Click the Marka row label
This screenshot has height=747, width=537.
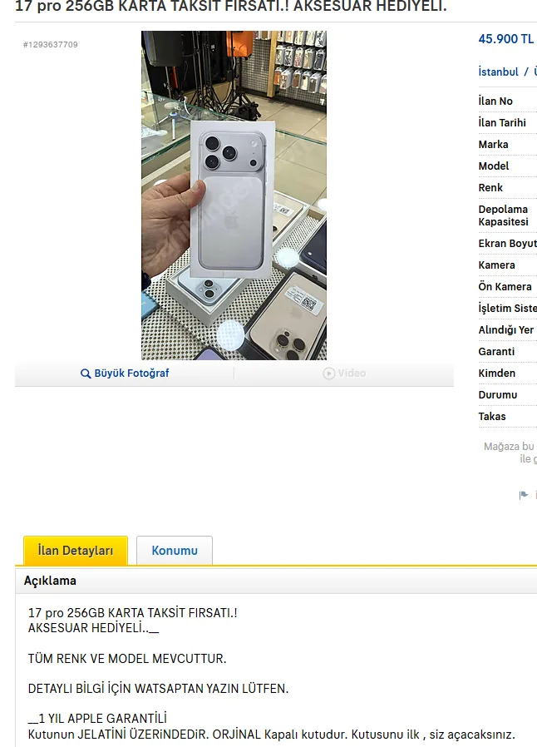coord(493,145)
